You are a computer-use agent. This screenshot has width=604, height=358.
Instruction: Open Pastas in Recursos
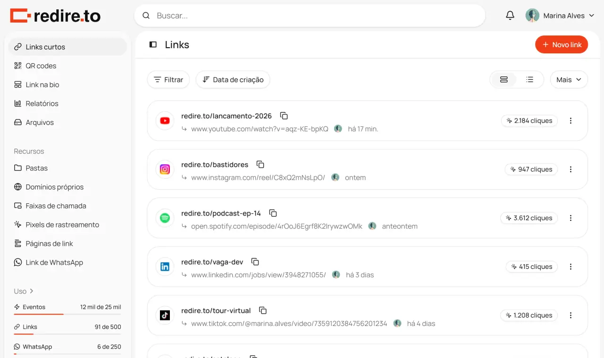pos(67,168)
